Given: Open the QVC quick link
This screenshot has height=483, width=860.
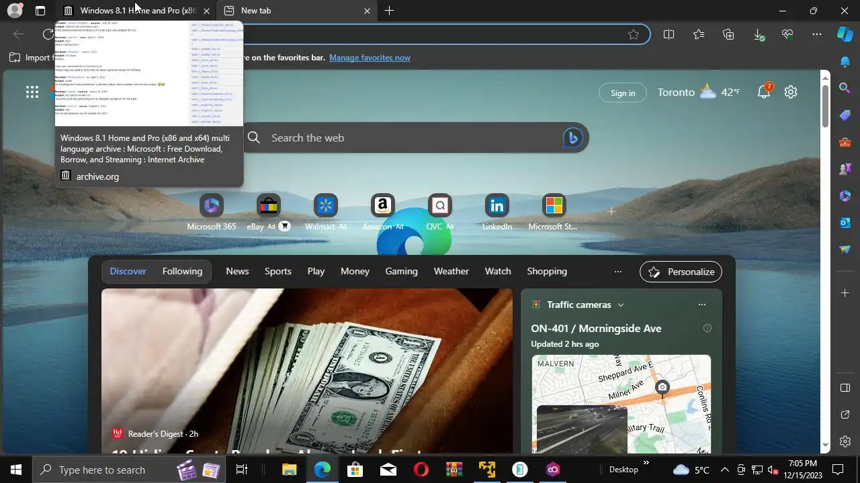Looking at the screenshot, I should 439,213.
